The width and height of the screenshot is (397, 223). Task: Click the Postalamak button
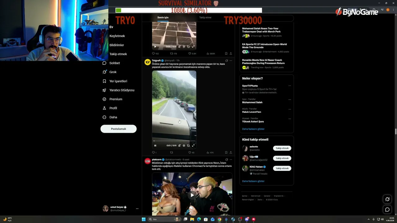(x=118, y=129)
